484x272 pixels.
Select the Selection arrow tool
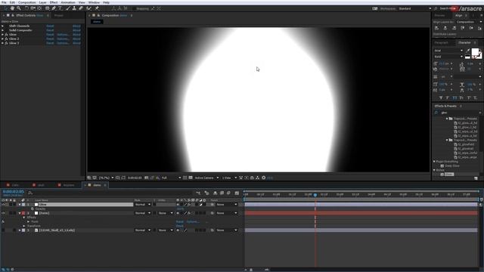(5, 8)
